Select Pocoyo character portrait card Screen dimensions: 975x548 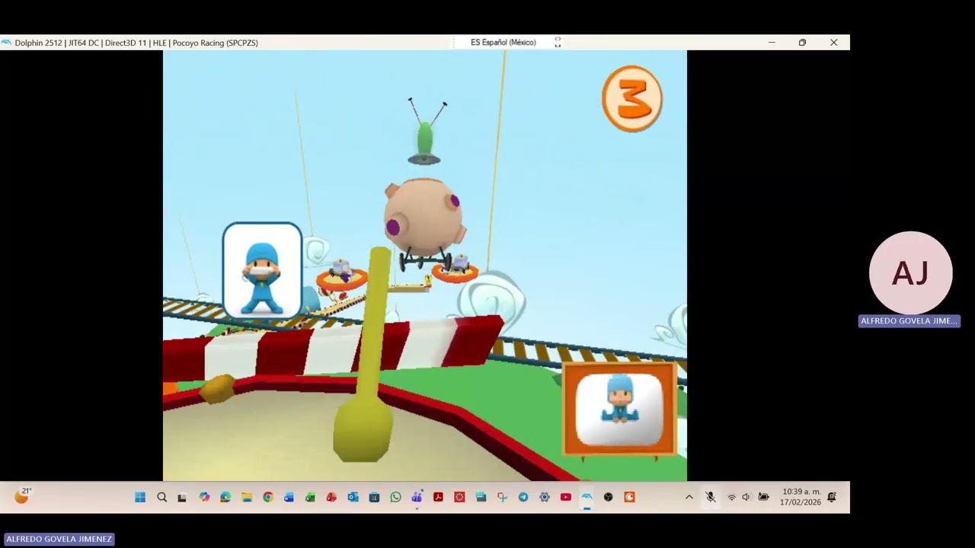(x=262, y=270)
